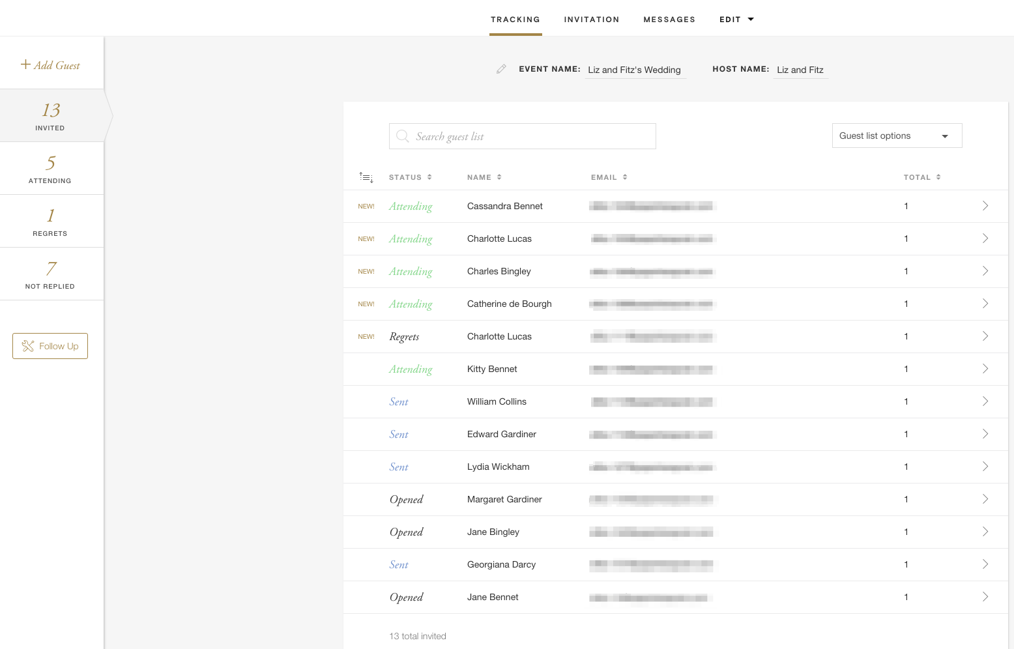Viewport: 1014px width, 649px height.
Task: Filter by the 7 Not Replied guests
Action: point(51,274)
